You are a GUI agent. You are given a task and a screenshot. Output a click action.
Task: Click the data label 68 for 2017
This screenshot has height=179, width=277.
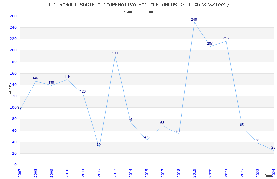[162, 123]
